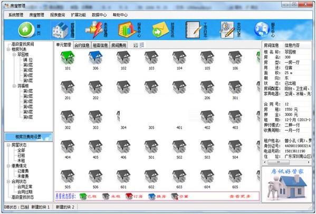Screen dimensions: 316x214
Task: Open 报表中心 chart toolbar icon
Action: point(127,30)
